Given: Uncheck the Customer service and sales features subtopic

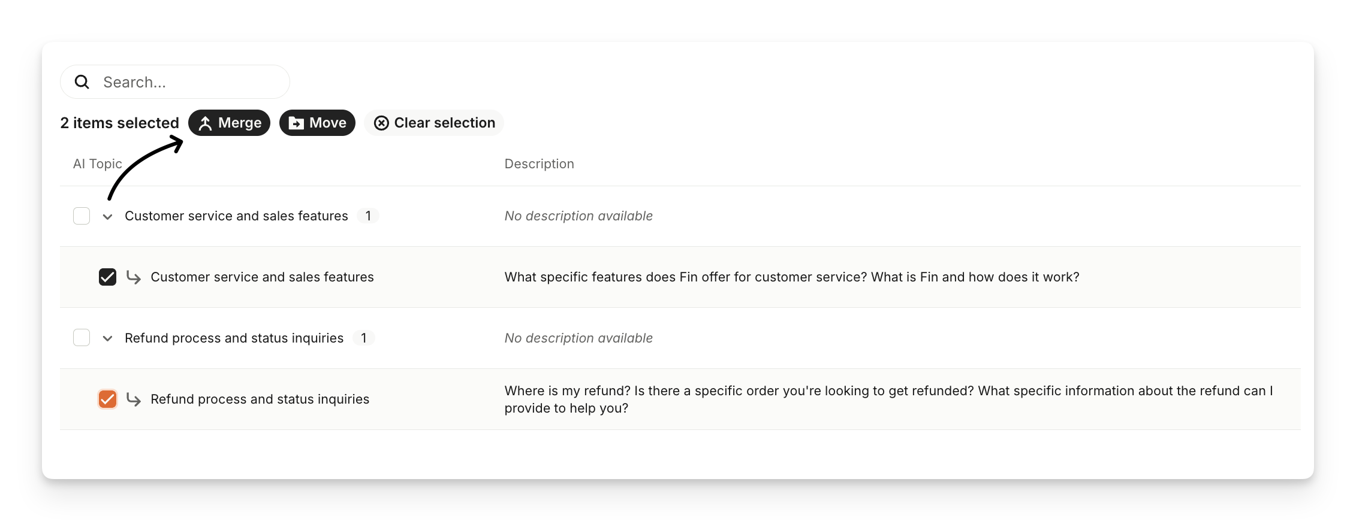Looking at the screenshot, I should tap(107, 277).
